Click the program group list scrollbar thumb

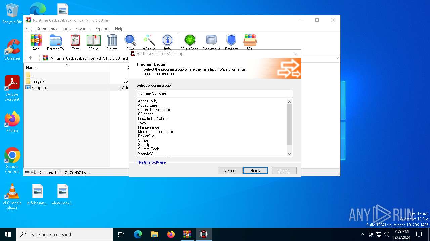tap(290, 125)
